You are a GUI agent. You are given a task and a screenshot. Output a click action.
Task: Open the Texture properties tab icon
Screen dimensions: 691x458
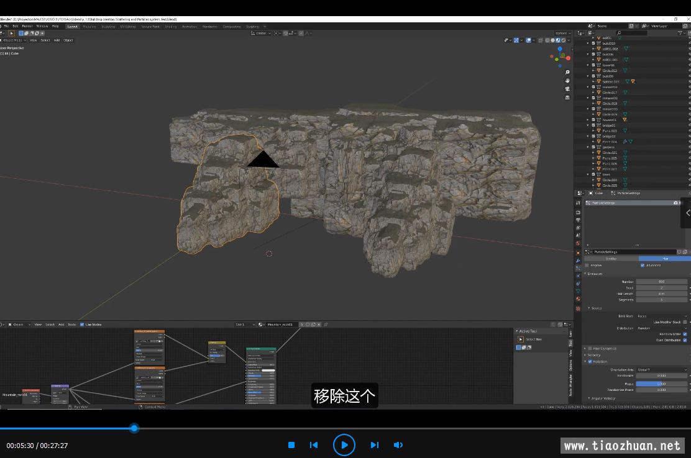click(578, 309)
